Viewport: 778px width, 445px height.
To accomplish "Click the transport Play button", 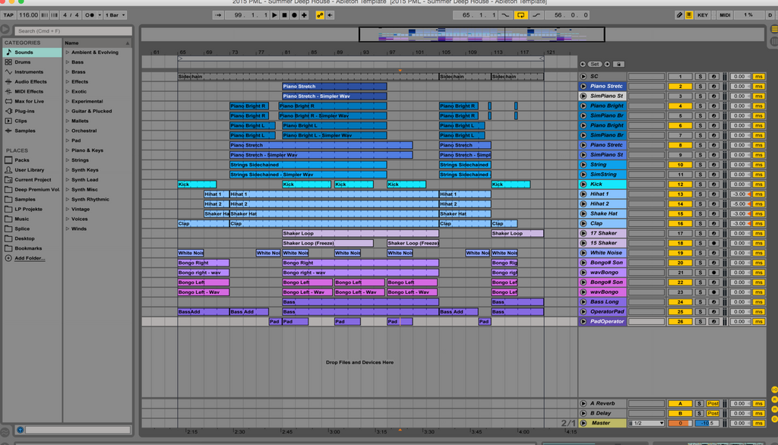I will point(274,15).
